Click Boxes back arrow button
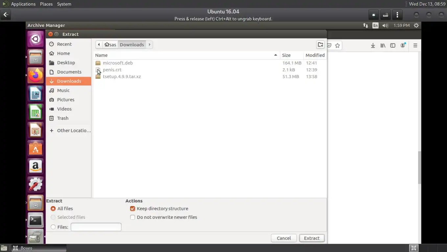Viewport: 447px width, 252px height. [6, 15]
